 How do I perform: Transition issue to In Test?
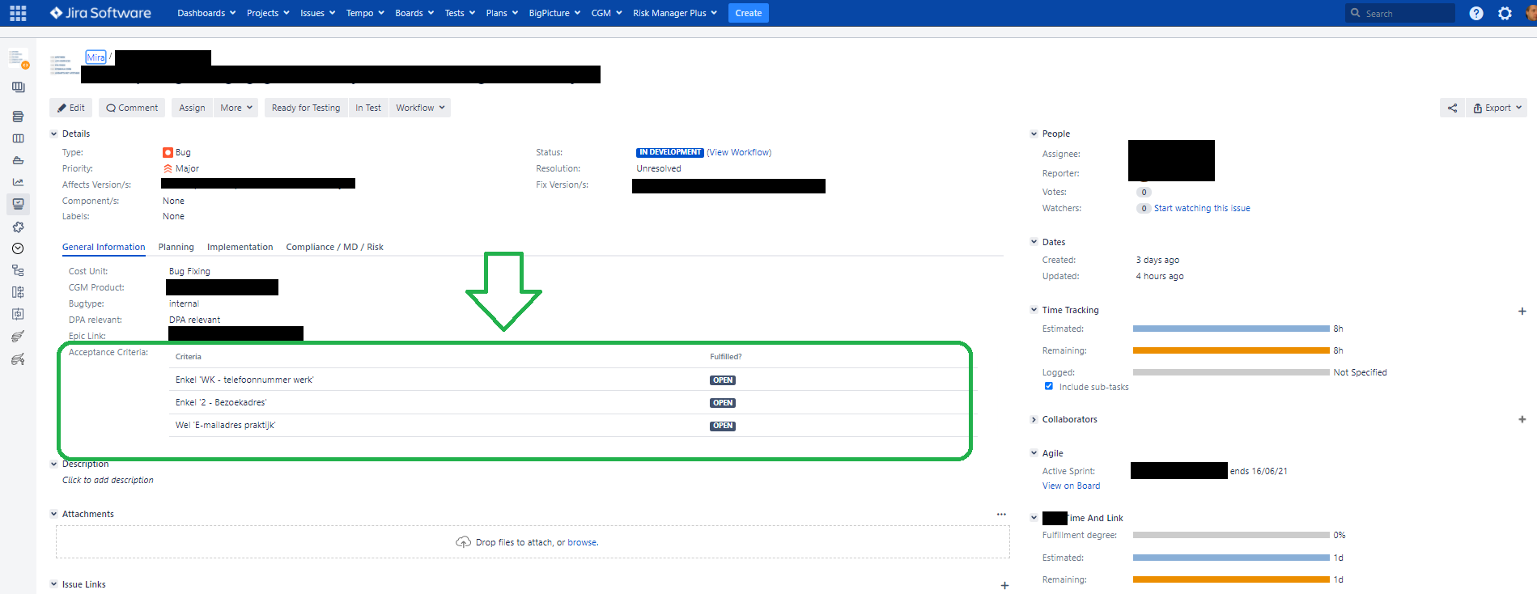(368, 108)
